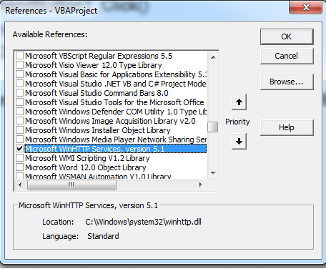326x269 pixels.
Task: Check Microsoft Word 12.0 Object Library box
Action: 19,167
